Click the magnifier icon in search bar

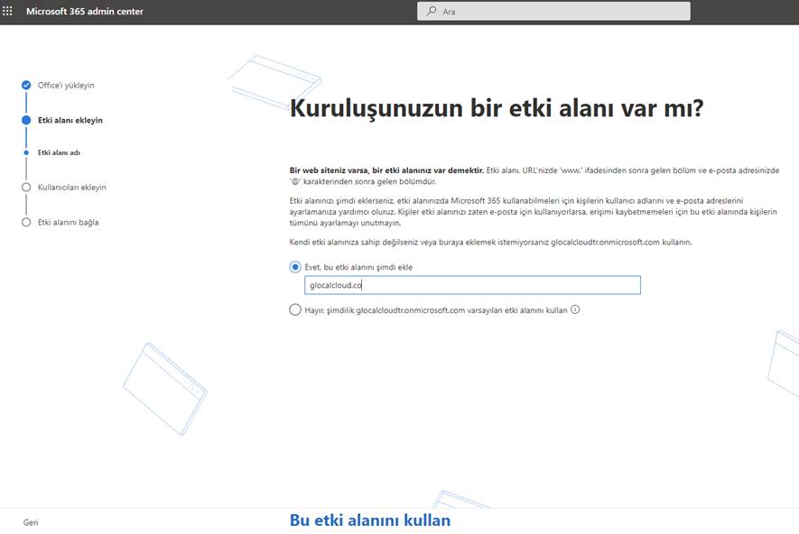(431, 12)
